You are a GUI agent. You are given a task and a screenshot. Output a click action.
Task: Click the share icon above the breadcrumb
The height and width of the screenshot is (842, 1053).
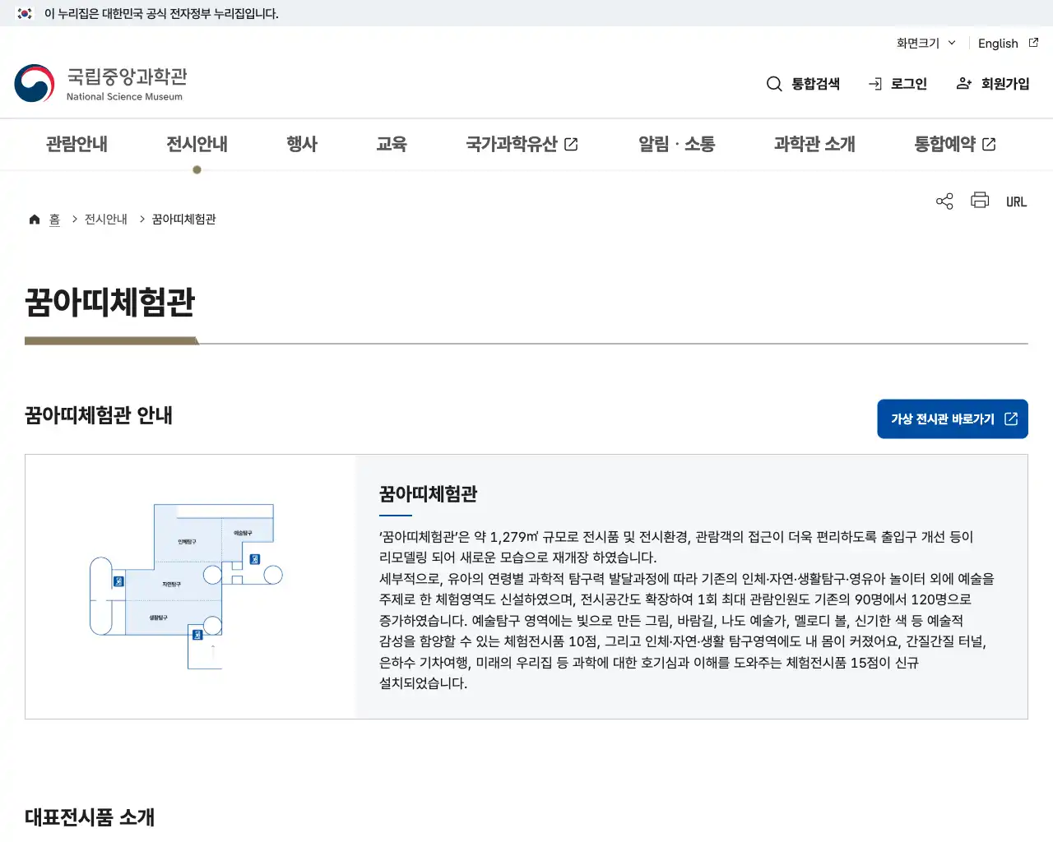(944, 201)
